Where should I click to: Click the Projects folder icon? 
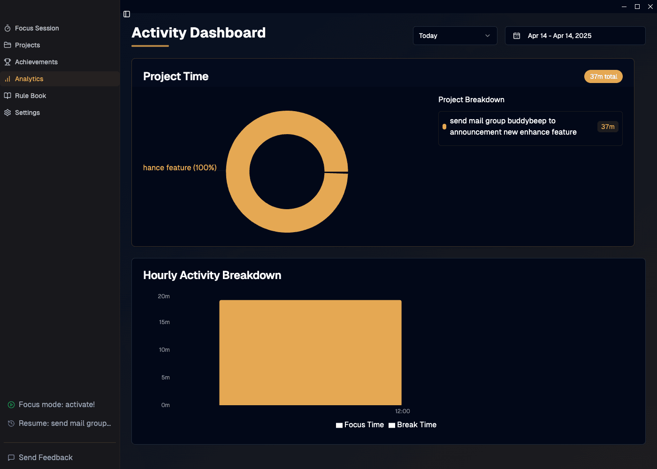coord(8,45)
